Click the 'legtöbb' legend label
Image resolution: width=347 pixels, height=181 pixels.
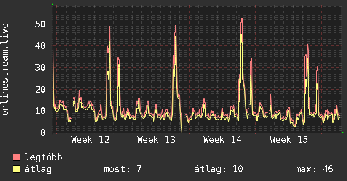coord(43,157)
